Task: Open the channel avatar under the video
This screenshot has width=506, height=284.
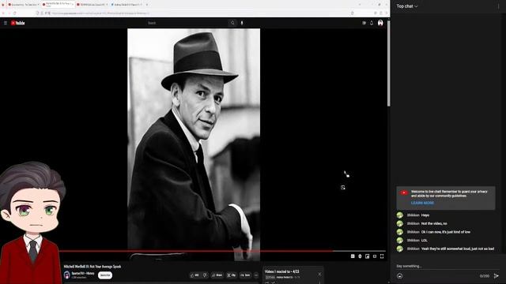Action: (x=66, y=275)
